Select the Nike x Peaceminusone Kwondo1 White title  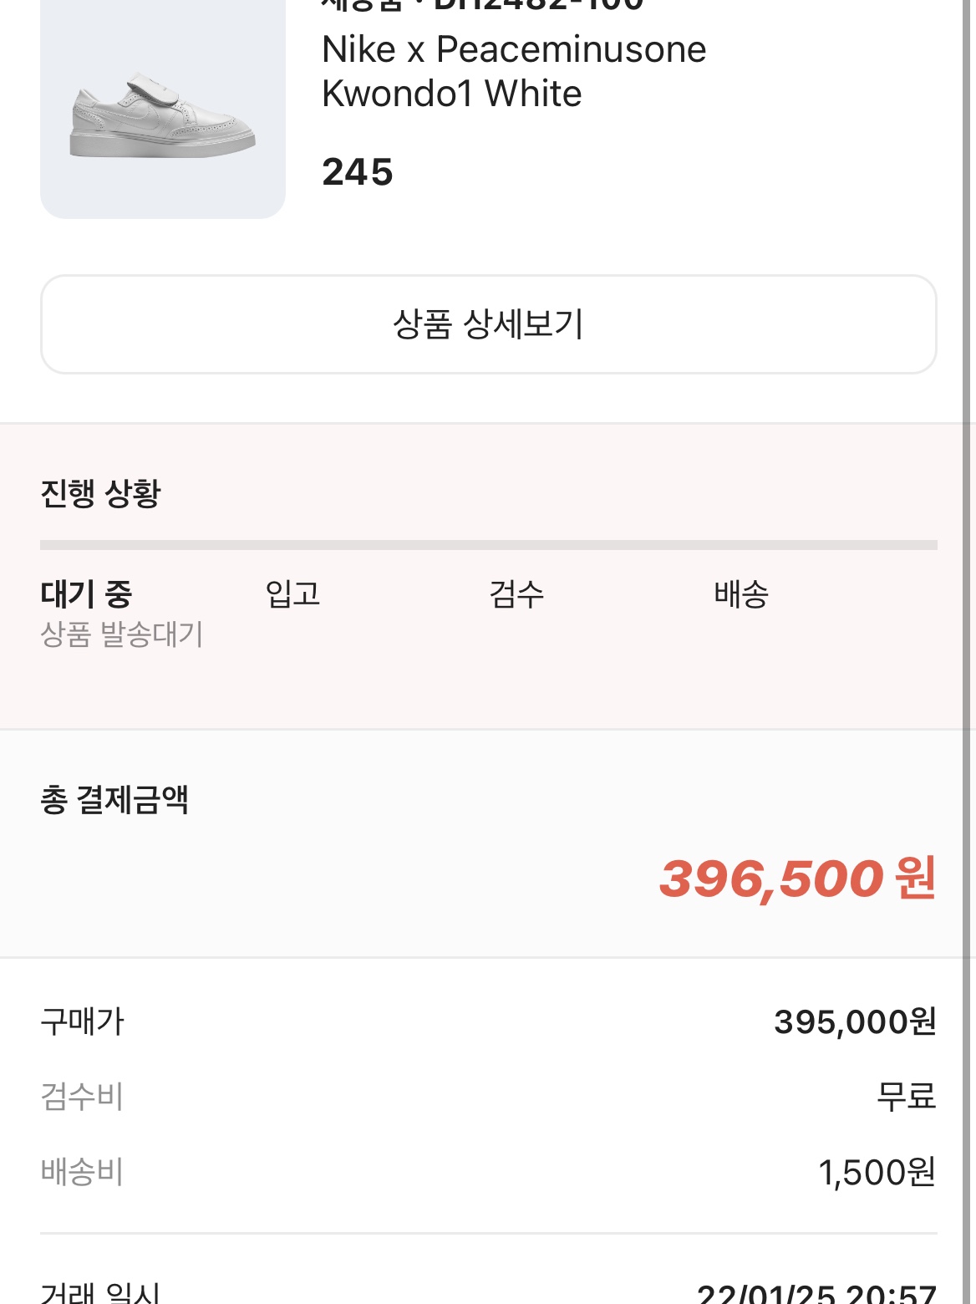514,71
